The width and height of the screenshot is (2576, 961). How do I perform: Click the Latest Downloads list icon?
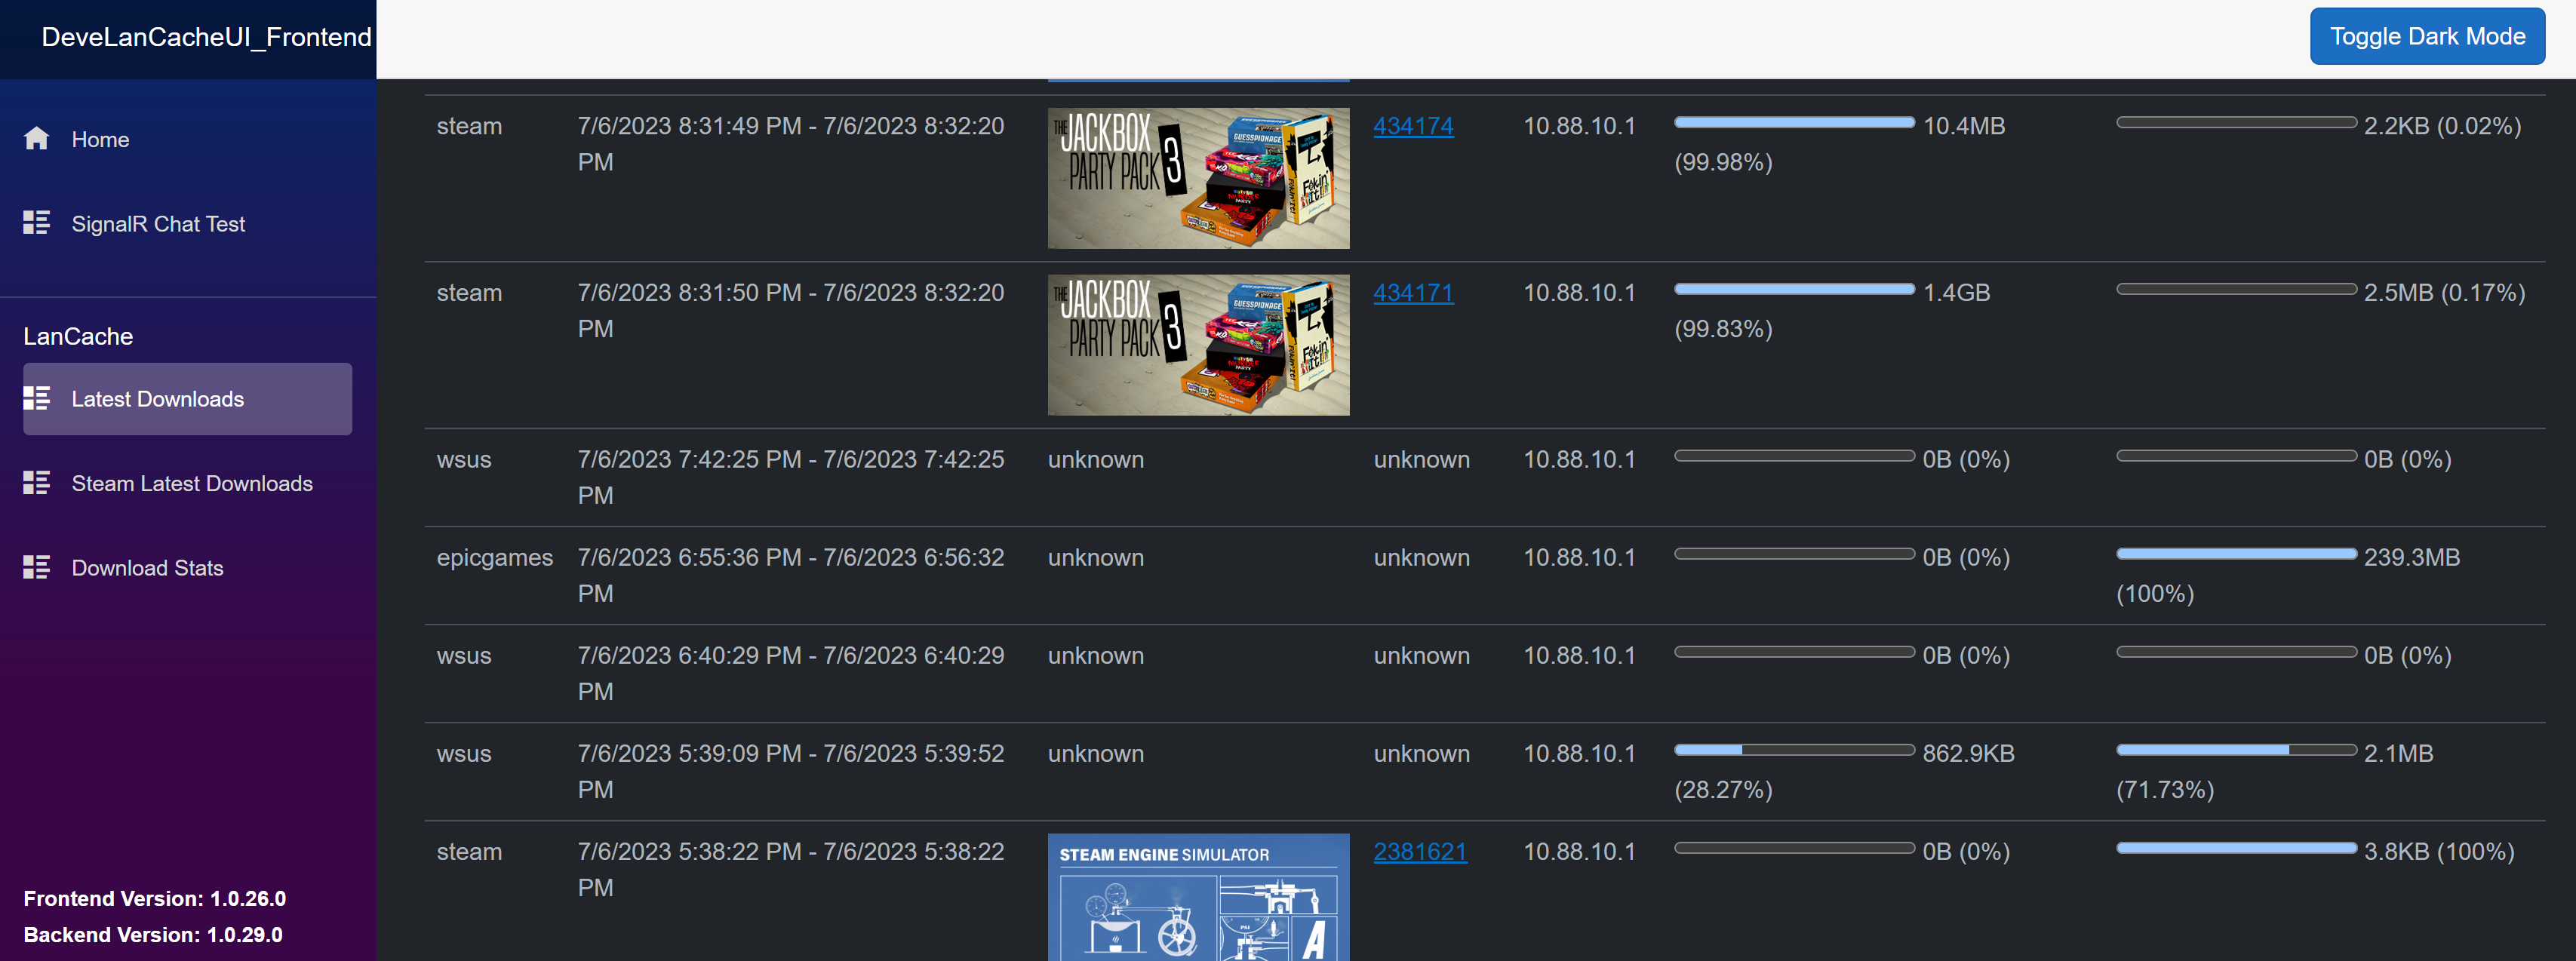point(36,399)
